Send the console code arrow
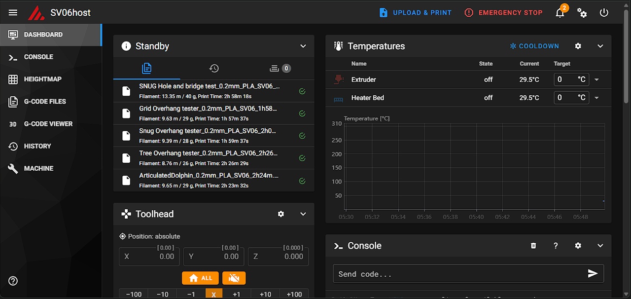 pyautogui.click(x=593, y=274)
